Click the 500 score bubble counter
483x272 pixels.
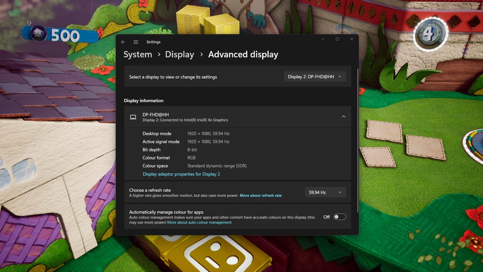tap(59, 35)
